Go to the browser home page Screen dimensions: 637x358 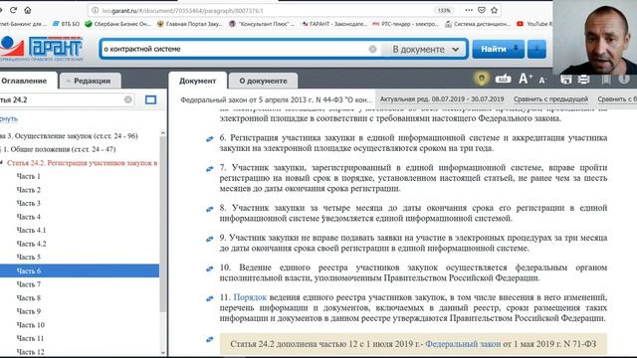click(27, 10)
